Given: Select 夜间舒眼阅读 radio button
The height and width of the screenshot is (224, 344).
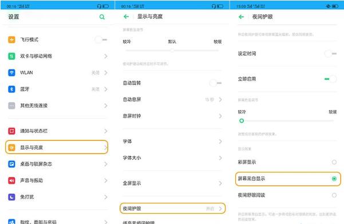Looking at the screenshot, I should coord(334,195).
